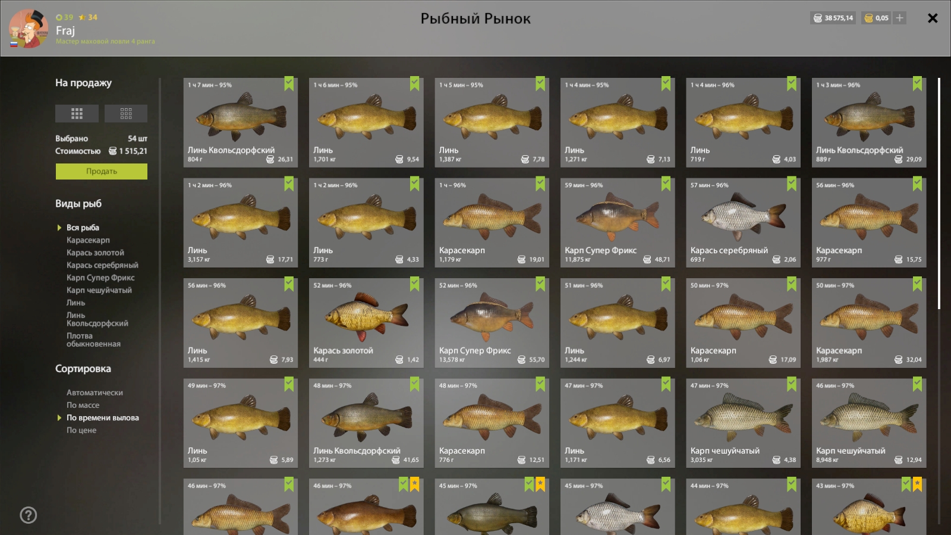The height and width of the screenshot is (535, 951).
Task: Click the coin icon beside price 41,65
Action: pyautogui.click(x=396, y=460)
